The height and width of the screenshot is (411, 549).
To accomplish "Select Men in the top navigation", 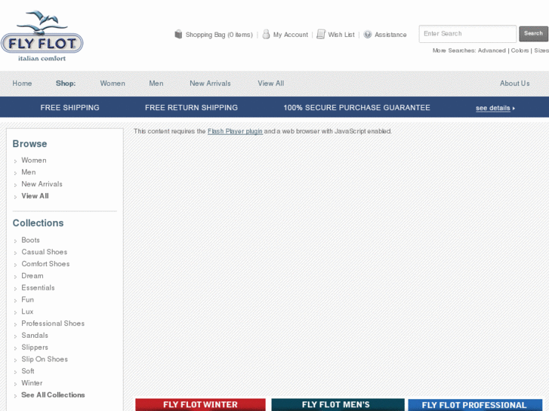I will point(156,83).
